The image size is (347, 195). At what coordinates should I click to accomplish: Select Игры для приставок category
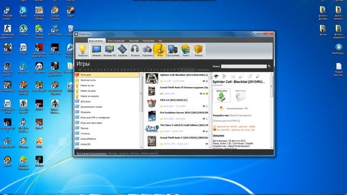tap(107, 123)
